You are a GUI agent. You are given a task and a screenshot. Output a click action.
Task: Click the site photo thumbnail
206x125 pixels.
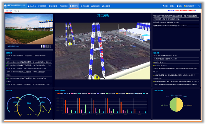(x=29, y=29)
